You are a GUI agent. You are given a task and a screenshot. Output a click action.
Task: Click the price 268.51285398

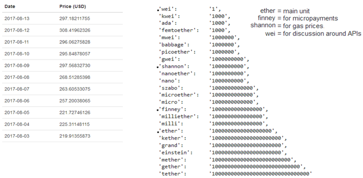(x=78, y=77)
